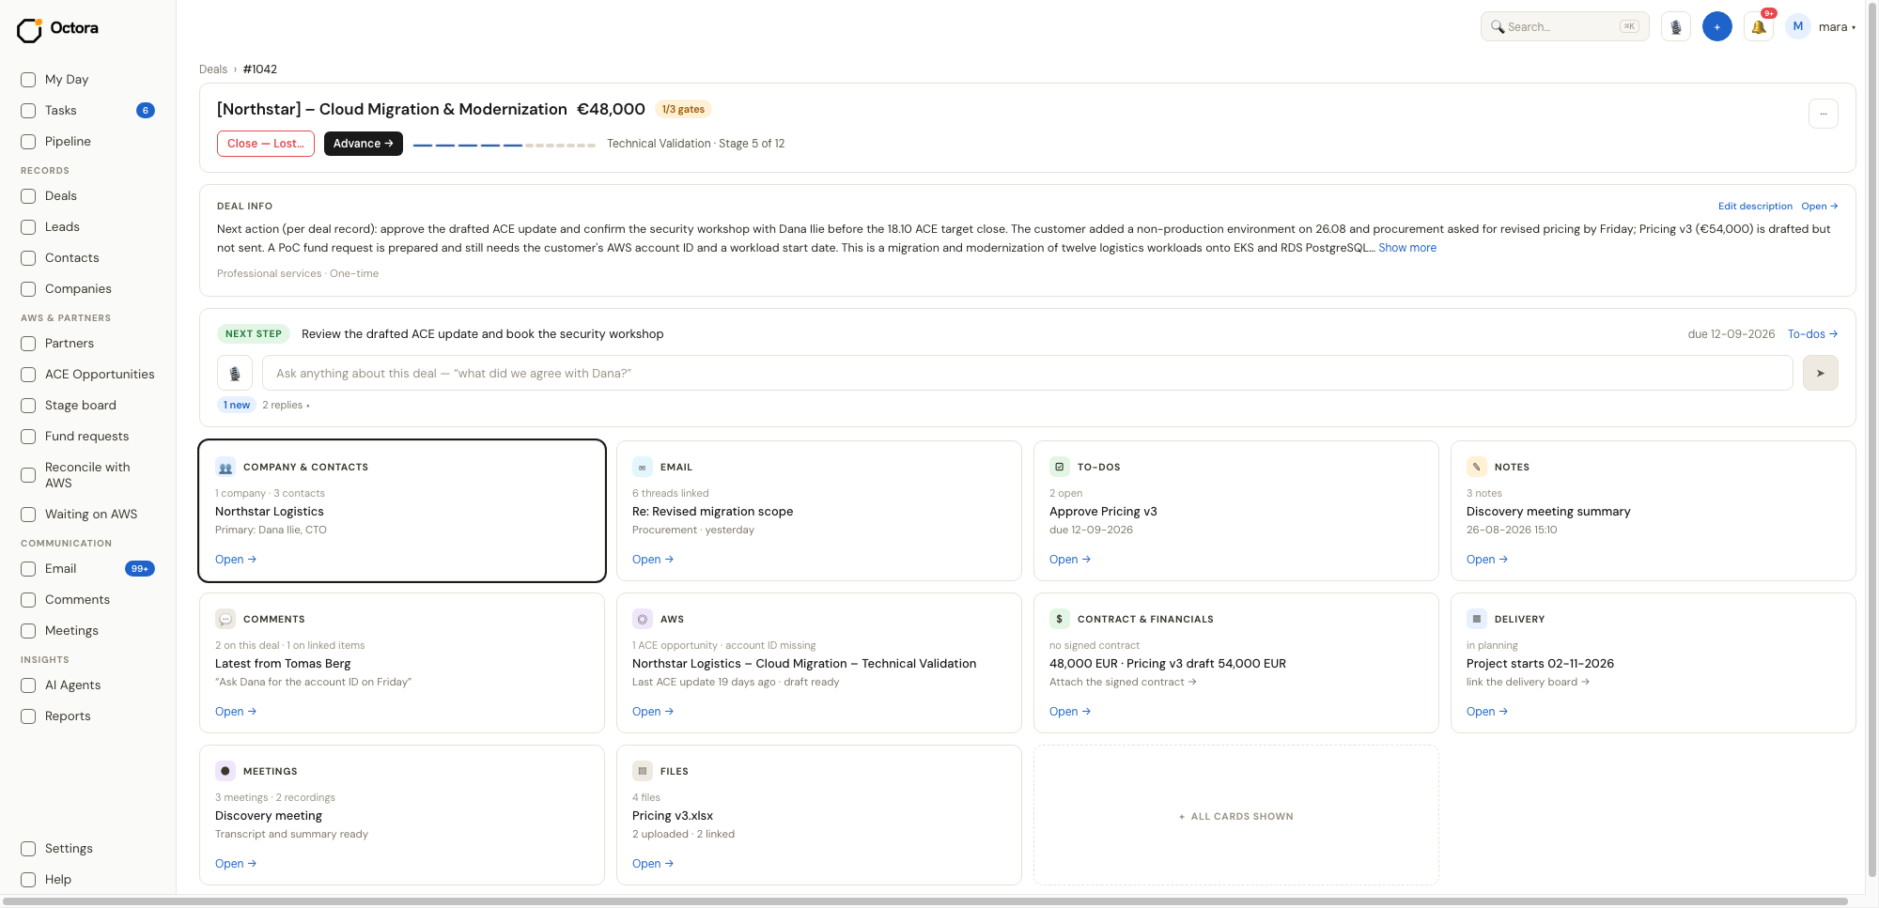Click the Company & Contacts card icon

(x=225, y=468)
